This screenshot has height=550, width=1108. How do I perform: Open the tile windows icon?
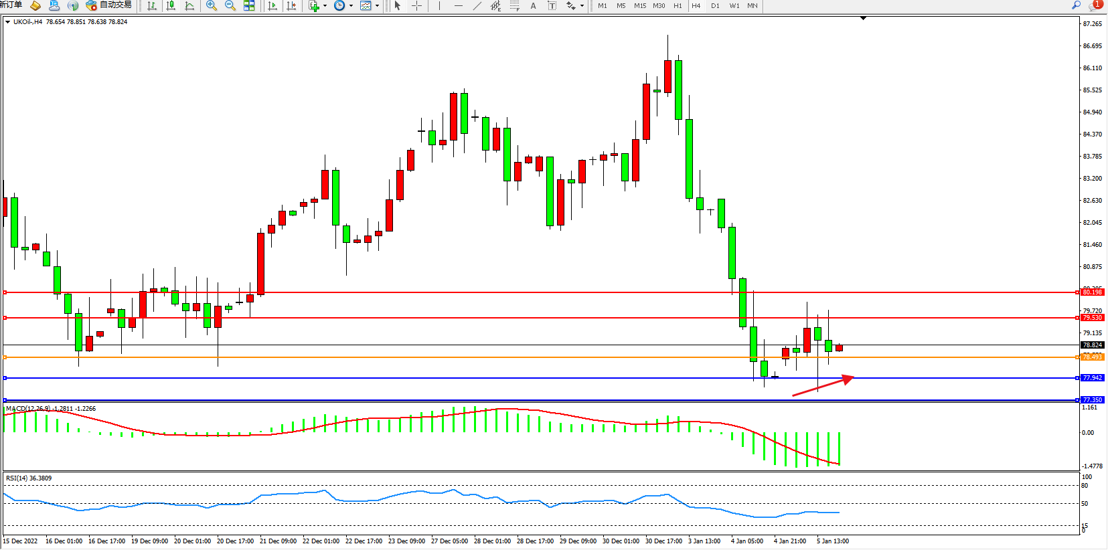(x=249, y=5)
